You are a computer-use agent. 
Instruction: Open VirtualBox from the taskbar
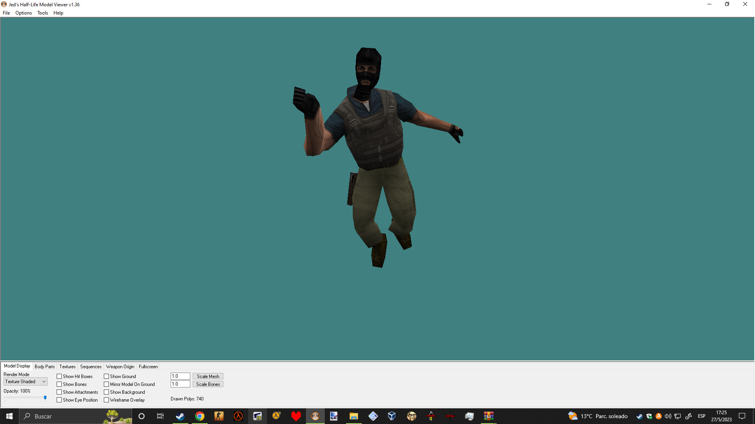(391, 416)
